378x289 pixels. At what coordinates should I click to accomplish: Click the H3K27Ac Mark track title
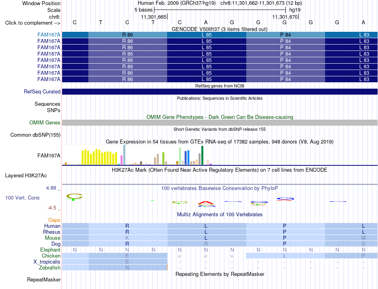[x=220, y=170]
